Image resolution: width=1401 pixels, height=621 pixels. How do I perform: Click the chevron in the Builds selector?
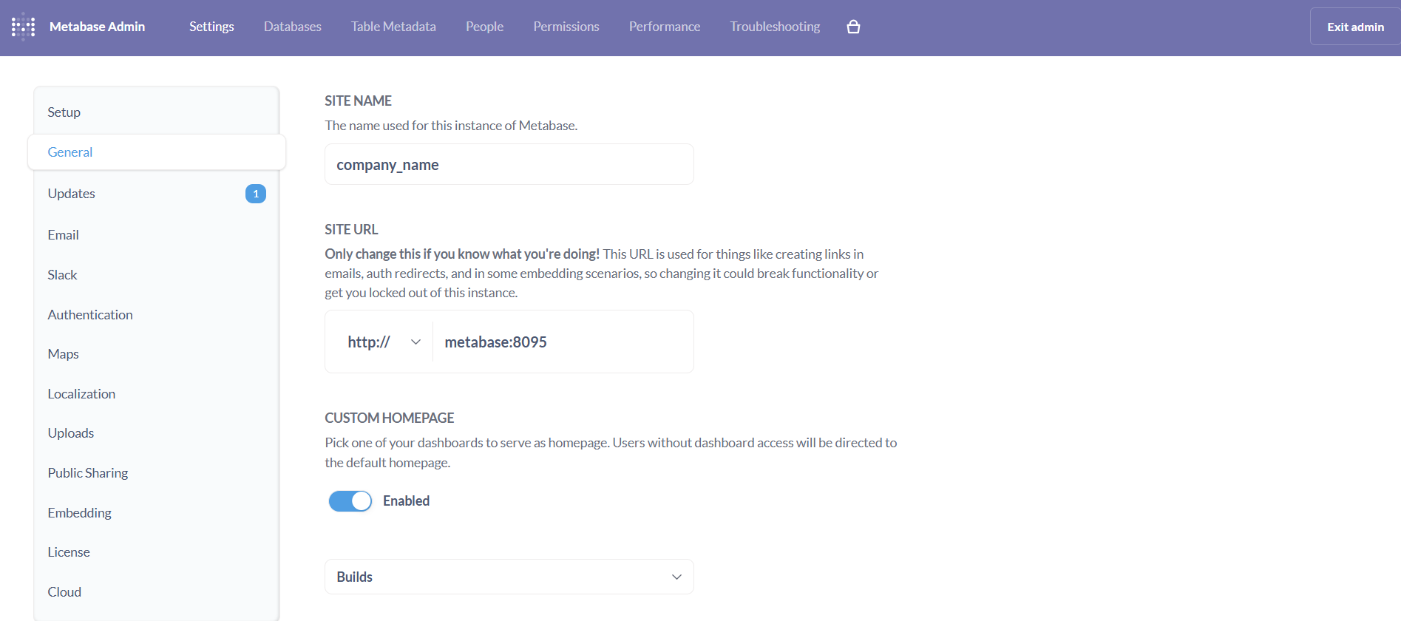click(676, 577)
